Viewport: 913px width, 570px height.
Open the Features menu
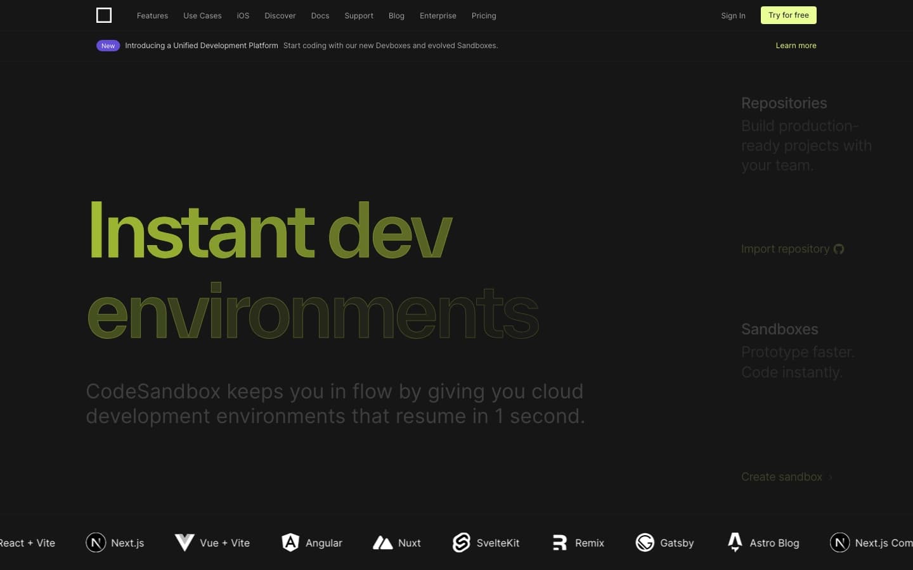152,16
